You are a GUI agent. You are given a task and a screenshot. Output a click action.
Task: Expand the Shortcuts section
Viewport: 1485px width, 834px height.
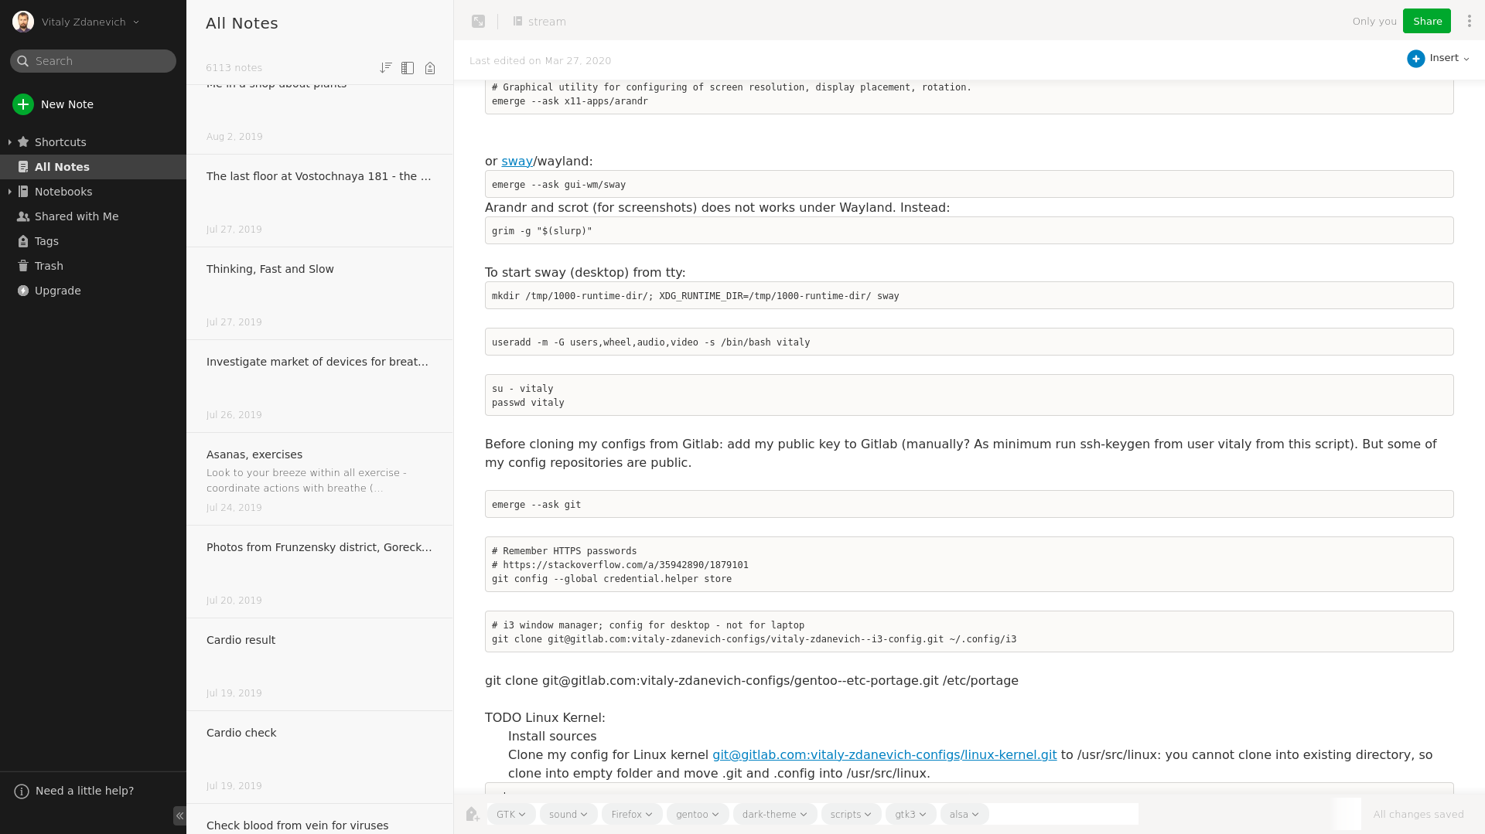point(9,142)
